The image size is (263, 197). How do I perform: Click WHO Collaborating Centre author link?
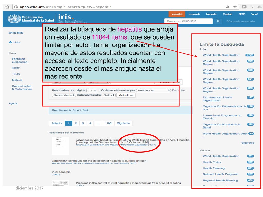(x=90, y=163)
